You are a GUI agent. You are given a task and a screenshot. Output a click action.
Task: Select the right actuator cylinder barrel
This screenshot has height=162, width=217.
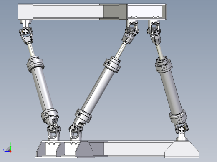coord(171,92)
